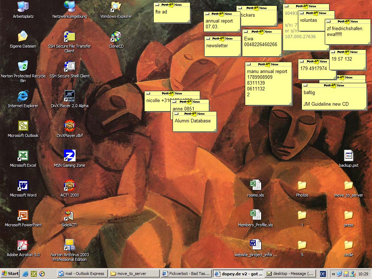The width and height of the screenshot is (372, 279).
Task: Open the menu icon on 'zf friedrichshafen' note
Action: pyautogui.click(x=328, y=21)
